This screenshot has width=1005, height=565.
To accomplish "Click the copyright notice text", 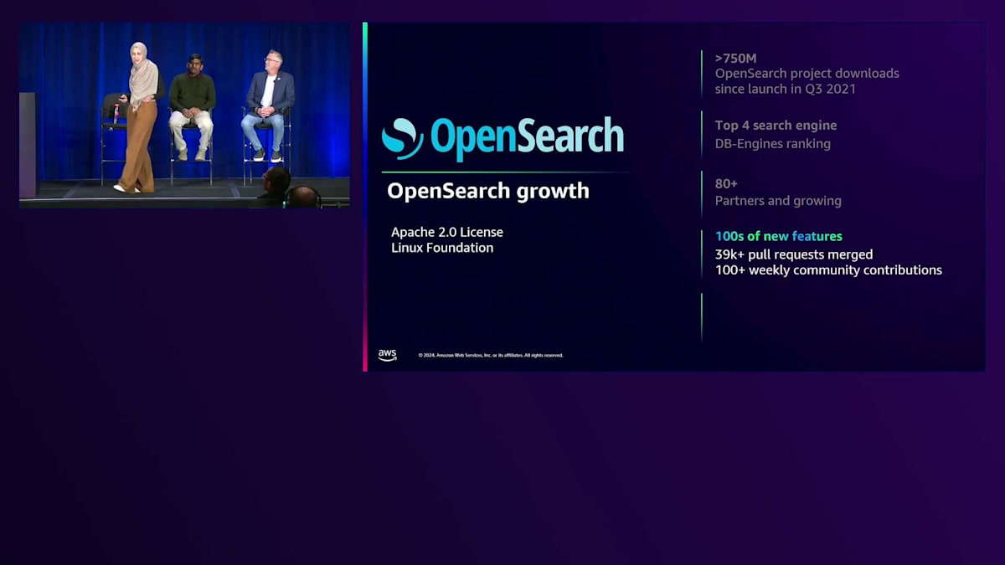I will 491,355.
